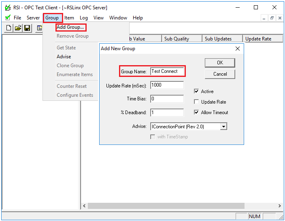Image resolution: width=285 pixels, height=221 pixels.
Task: Select Get State menu entry
Action: coord(66,48)
